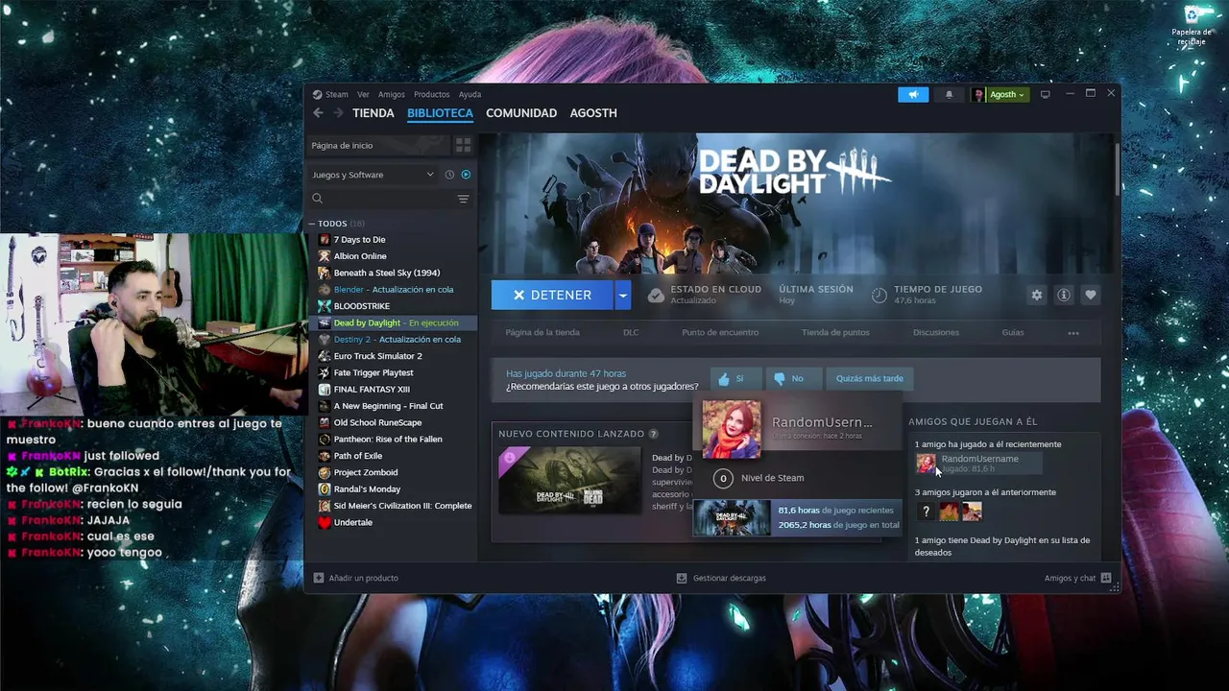The image size is (1229, 691).
Task: Click the back navigation arrow
Action: tap(318, 113)
